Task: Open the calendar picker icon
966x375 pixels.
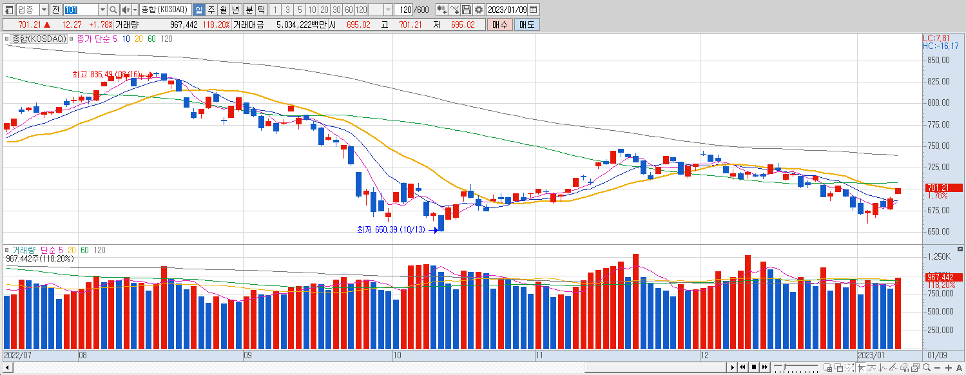Action: pos(534,10)
